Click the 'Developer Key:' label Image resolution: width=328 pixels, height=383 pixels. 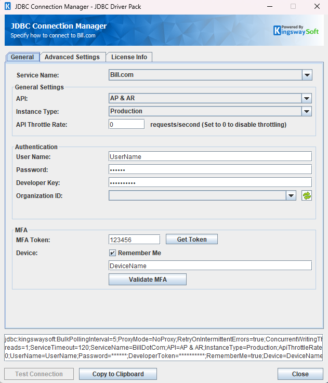38,183
